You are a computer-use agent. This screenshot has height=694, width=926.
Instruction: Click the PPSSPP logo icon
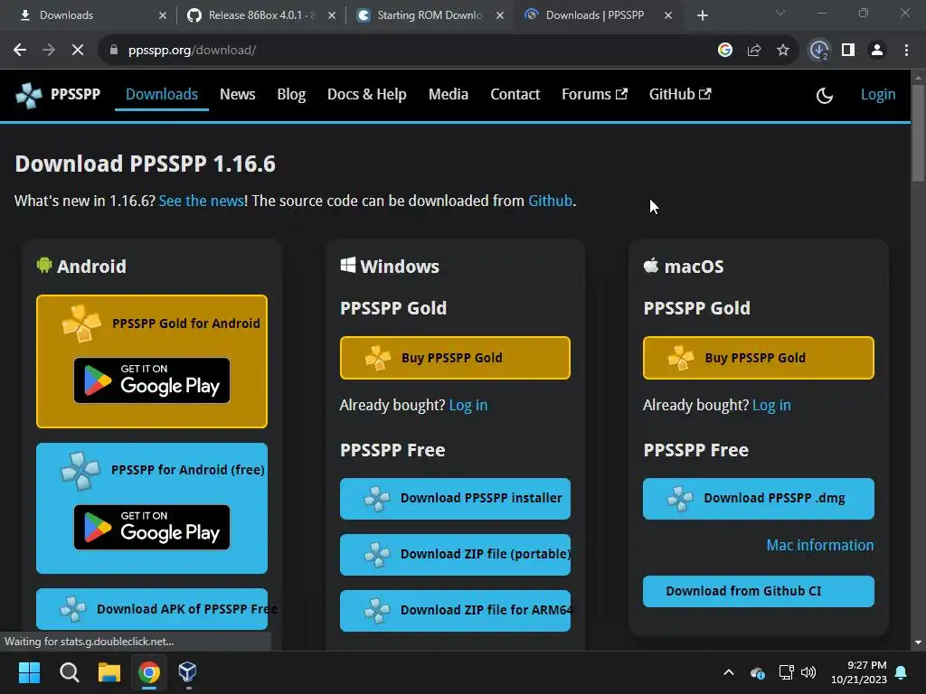click(28, 95)
